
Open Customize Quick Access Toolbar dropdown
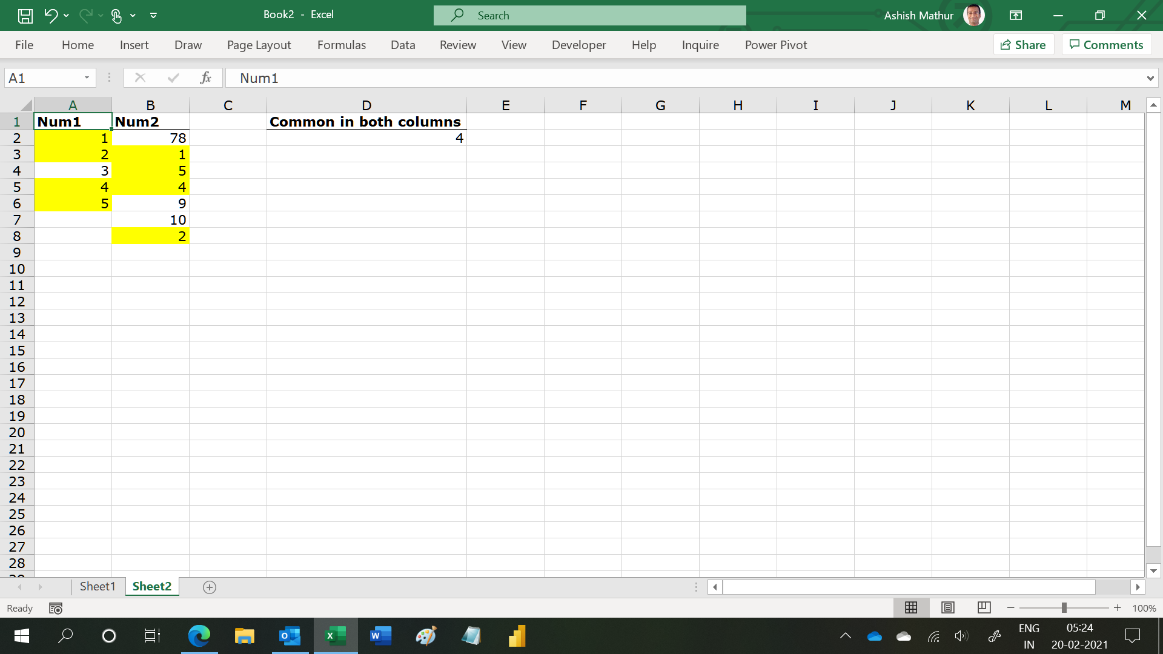coord(153,16)
